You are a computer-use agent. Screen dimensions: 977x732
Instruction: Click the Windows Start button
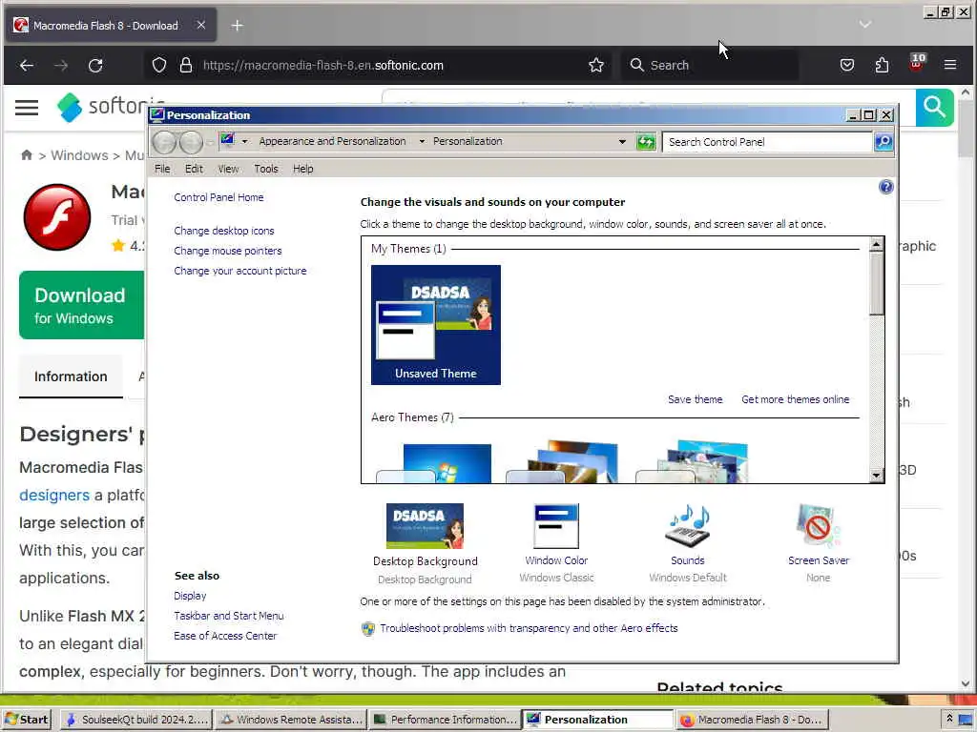(26, 720)
